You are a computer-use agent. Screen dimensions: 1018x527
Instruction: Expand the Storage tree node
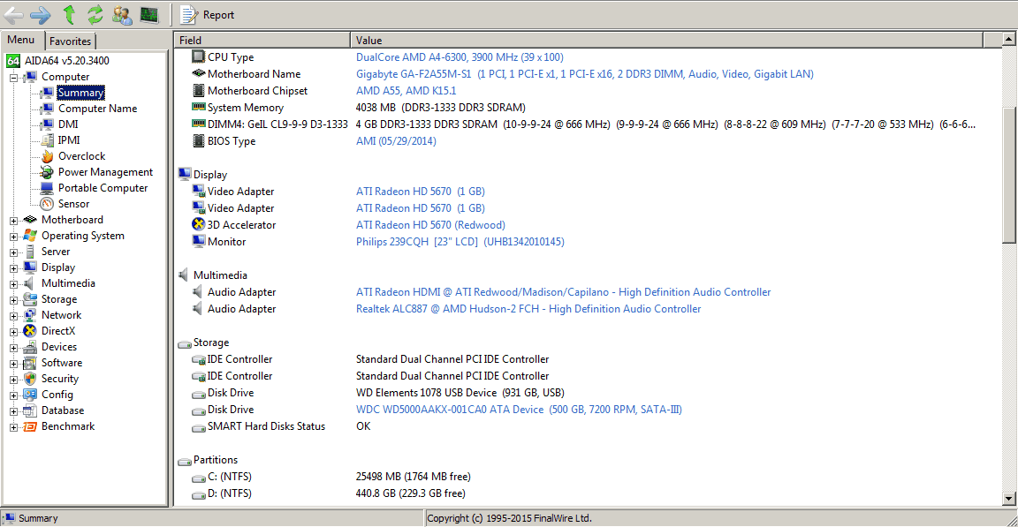13,300
